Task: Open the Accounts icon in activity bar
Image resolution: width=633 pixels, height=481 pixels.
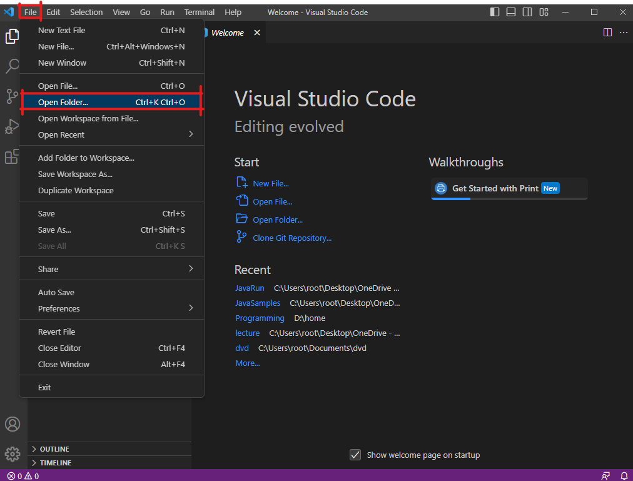Action: [13, 424]
